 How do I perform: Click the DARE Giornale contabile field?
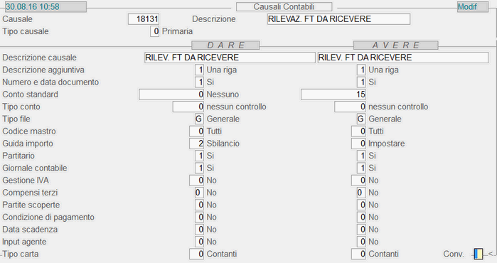click(x=199, y=168)
